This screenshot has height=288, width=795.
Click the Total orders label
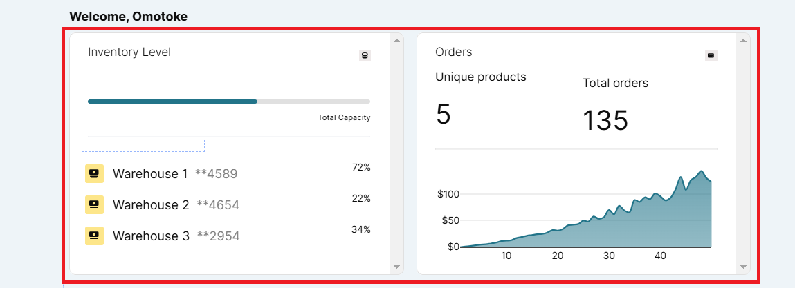pyautogui.click(x=616, y=83)
